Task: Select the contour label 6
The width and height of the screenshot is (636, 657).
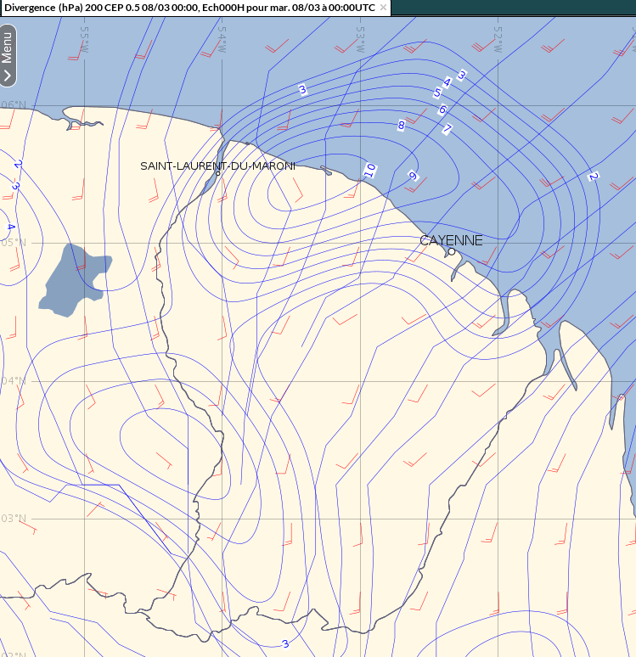Action: pyautogui.click(x=442, y=109)
